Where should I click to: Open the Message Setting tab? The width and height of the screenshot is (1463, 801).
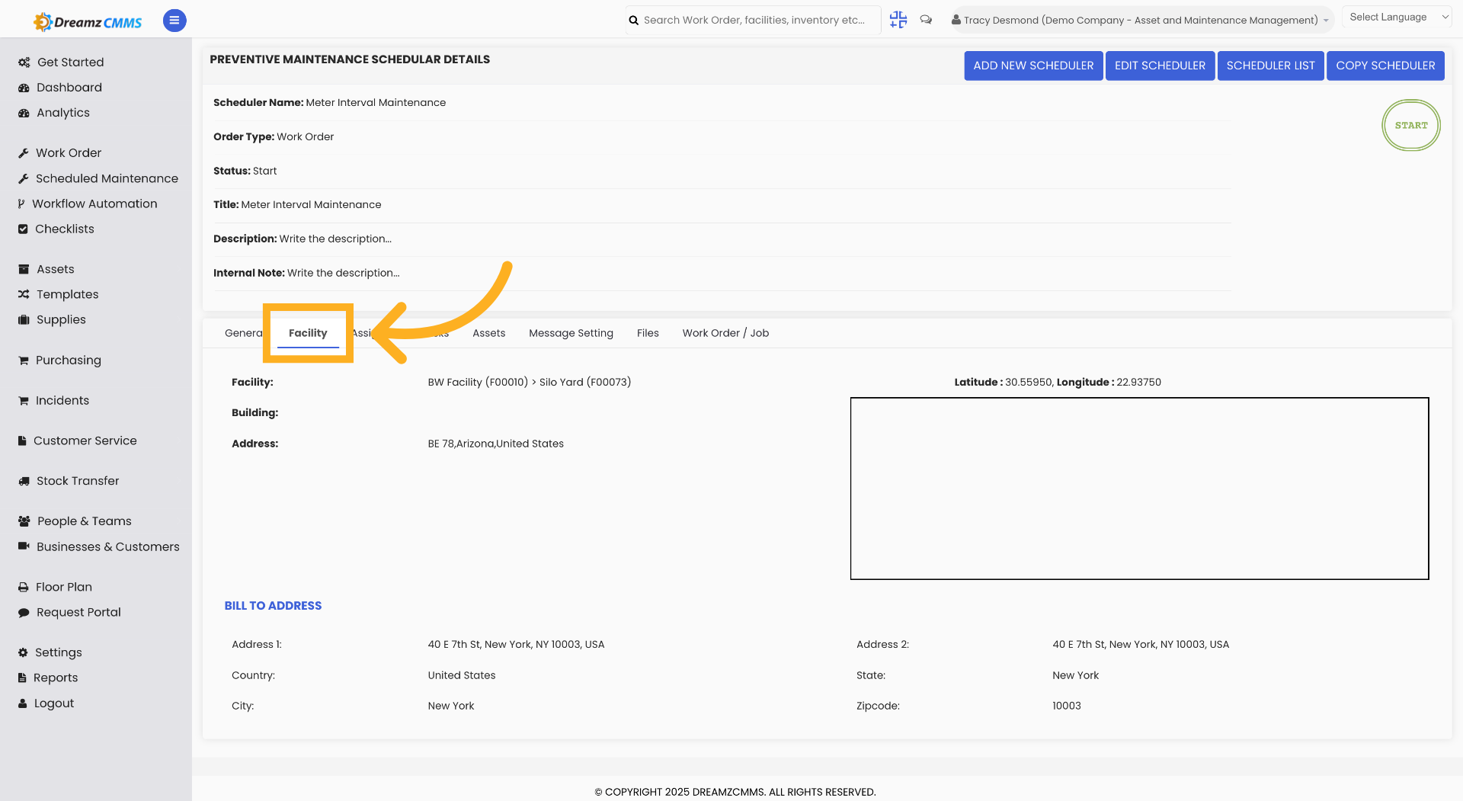click(x=571, y=333)
